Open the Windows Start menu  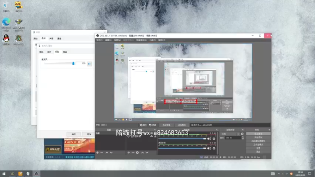coord(4,173)
